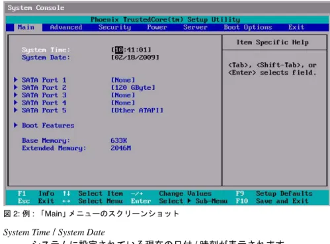Screen dimensions: 330x244
Task: Click the Change Values hint
Action: click(185, 194)
